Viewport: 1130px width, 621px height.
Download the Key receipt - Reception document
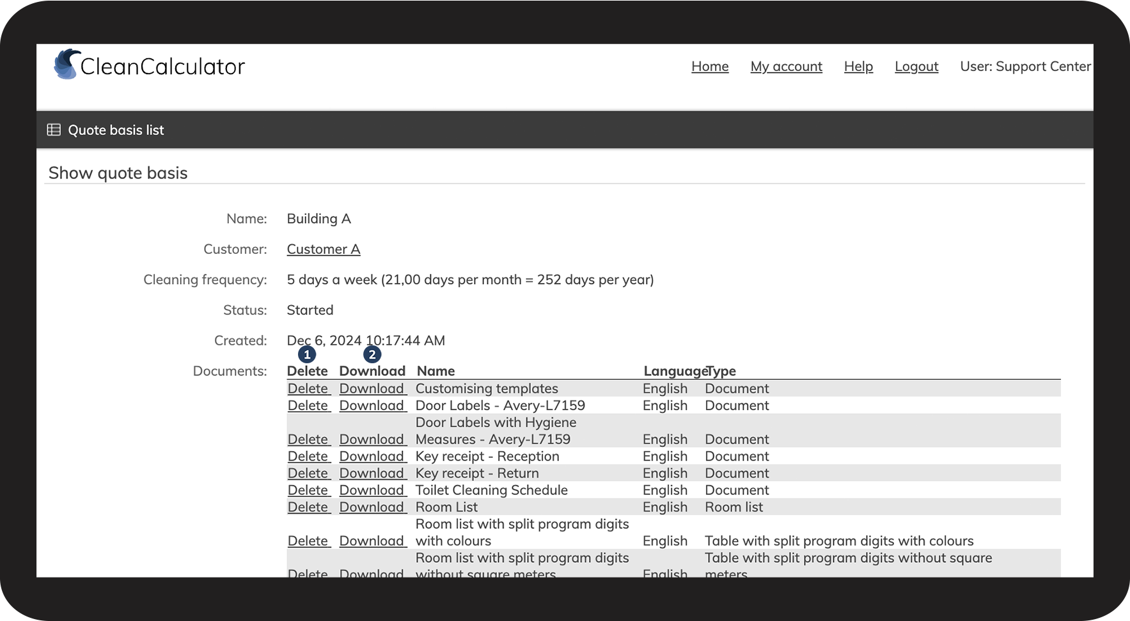point(372,457)
